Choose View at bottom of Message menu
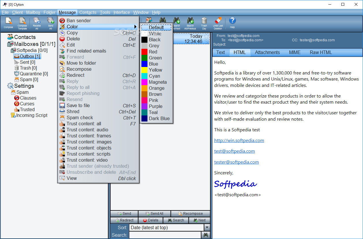The image size is (363, 239). [x=98, y=178]
